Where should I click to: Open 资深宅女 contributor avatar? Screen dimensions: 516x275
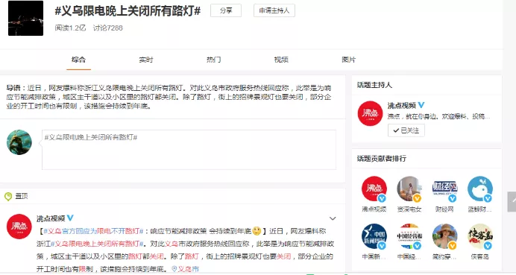pyautogui.click(x=409, y=189)
